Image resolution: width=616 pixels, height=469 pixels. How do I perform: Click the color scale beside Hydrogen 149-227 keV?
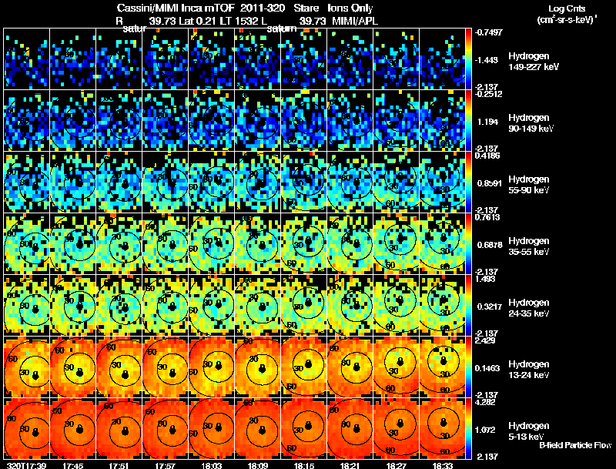(468, 59)
